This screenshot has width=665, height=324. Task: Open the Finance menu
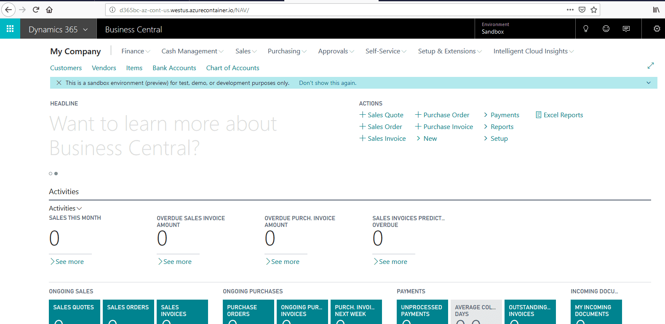coord(136,51)
